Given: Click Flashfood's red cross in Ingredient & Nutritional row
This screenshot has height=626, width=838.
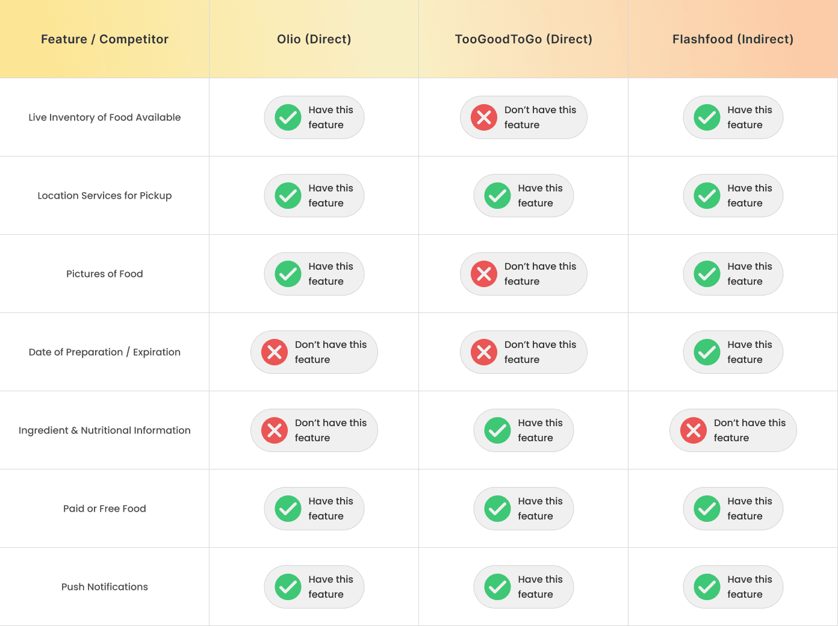Looking at the screenshot, I should point(694,430).
